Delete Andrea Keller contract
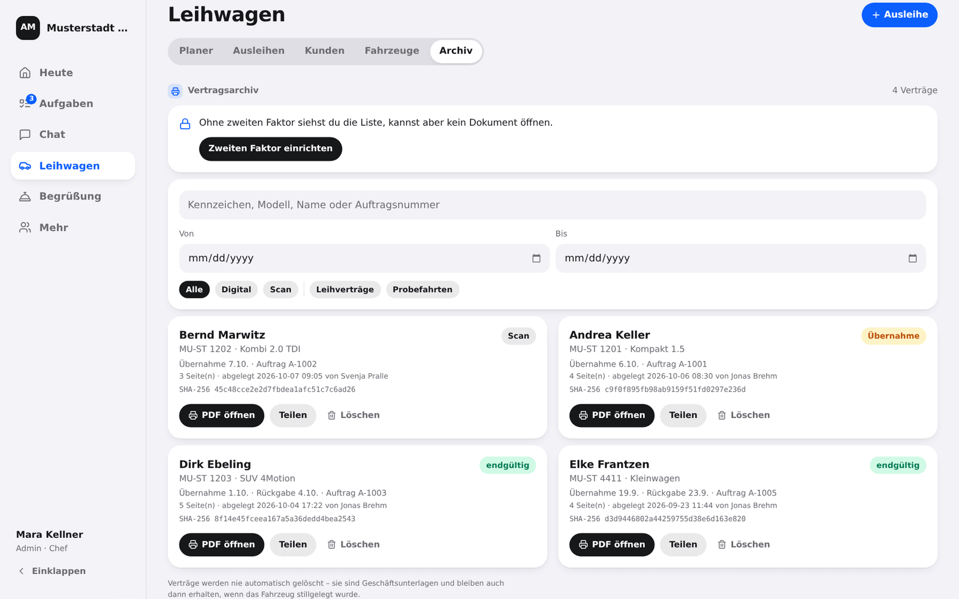 click(744, 415)
